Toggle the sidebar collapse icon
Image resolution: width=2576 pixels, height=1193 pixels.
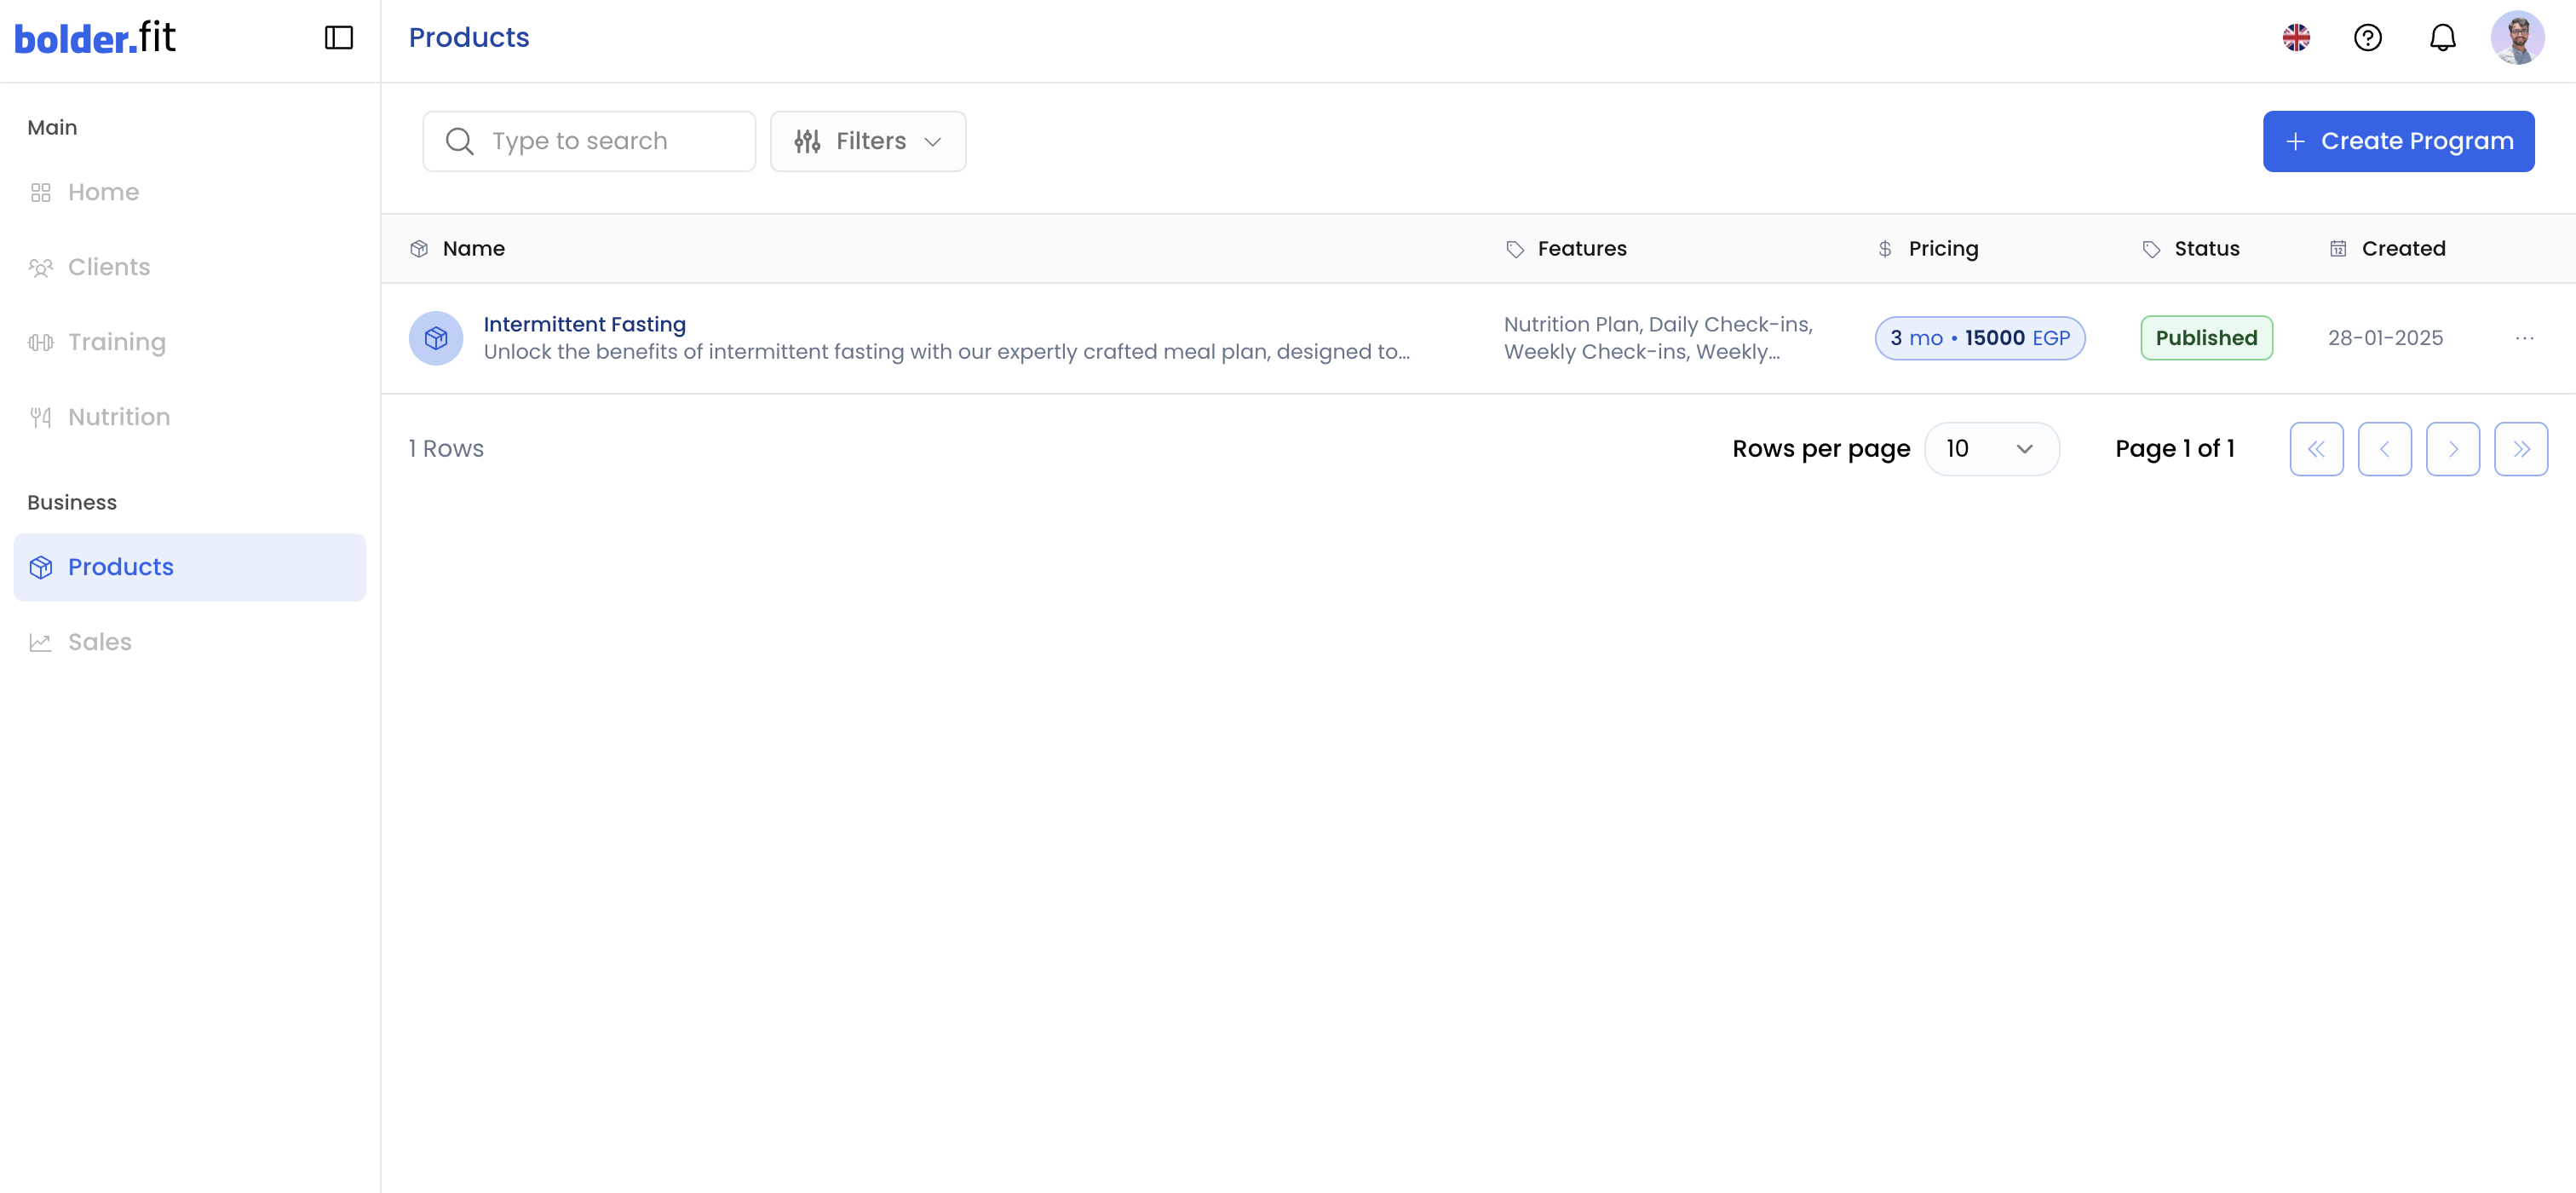pos(339,38)
